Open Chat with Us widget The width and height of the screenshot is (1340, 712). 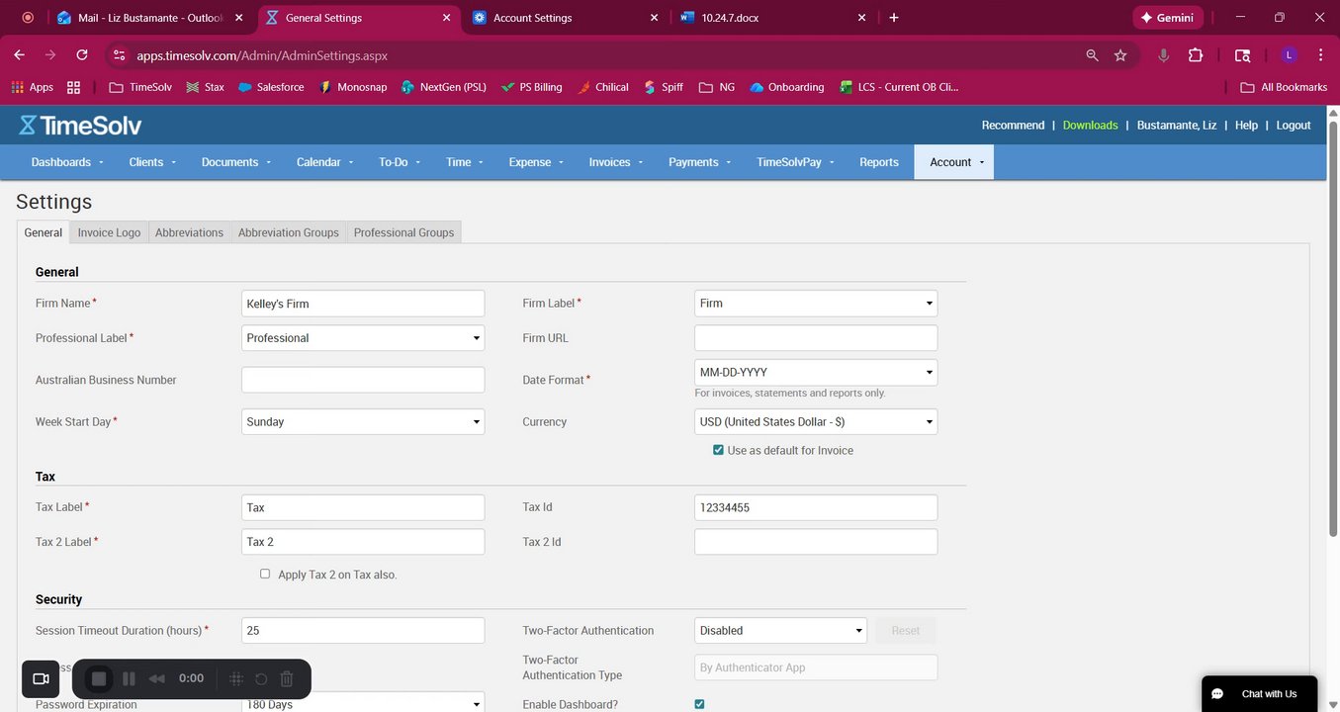[1259, 693]
